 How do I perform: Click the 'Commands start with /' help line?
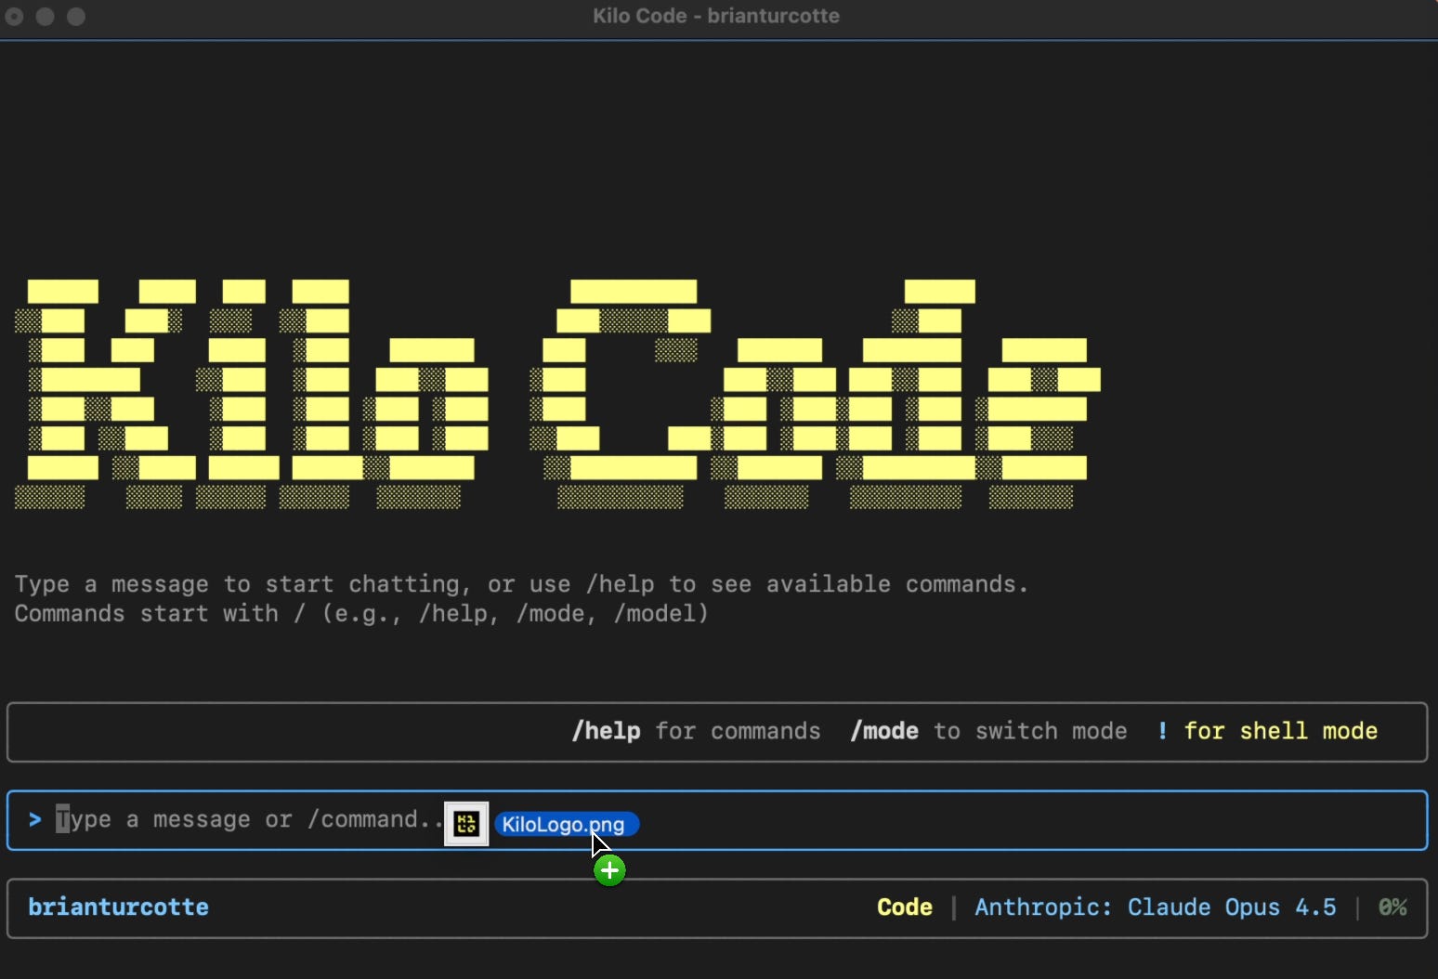point(361,614)
